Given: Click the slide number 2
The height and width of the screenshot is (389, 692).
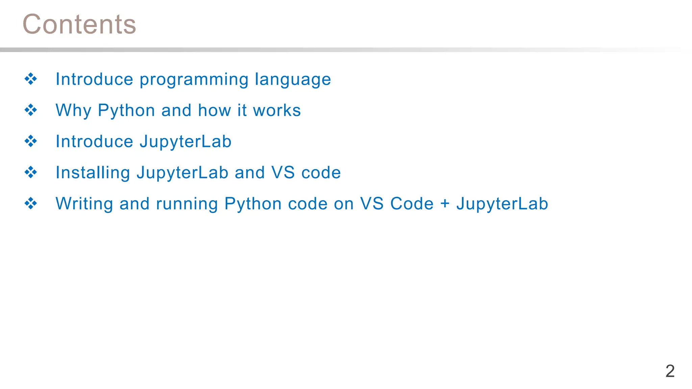Looking at the screenshot, I should [670, 371].
